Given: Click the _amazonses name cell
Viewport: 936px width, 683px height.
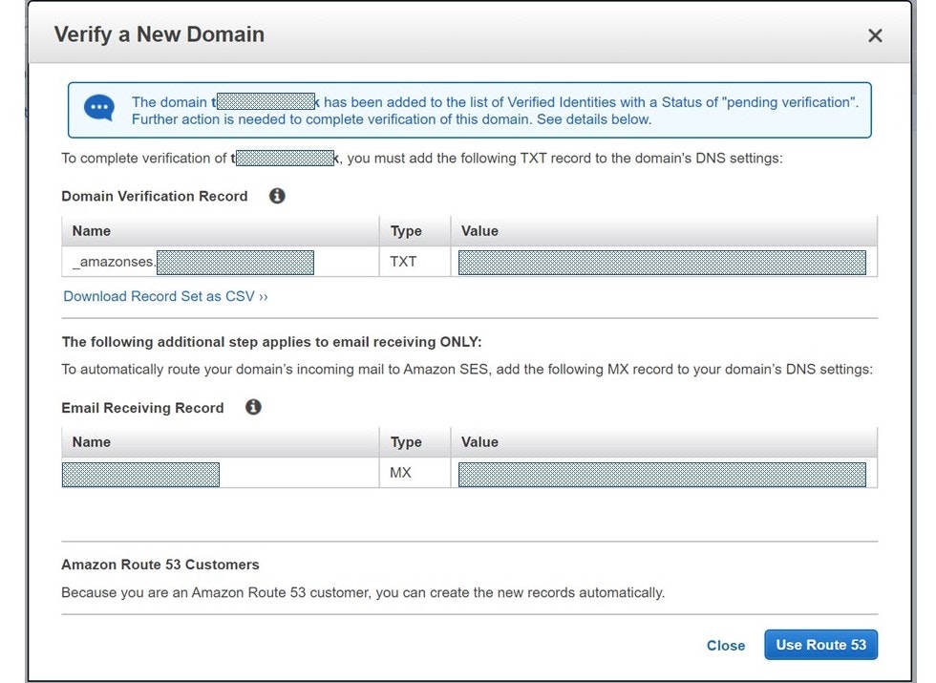Looking at the screenshot, I should (221, 262).
